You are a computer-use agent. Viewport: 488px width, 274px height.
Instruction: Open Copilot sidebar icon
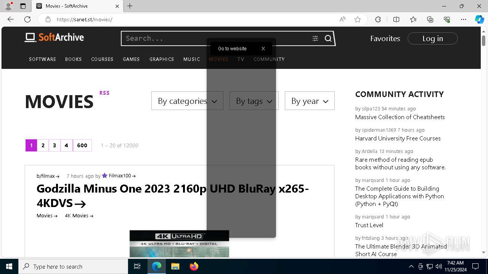coord(479,19)
